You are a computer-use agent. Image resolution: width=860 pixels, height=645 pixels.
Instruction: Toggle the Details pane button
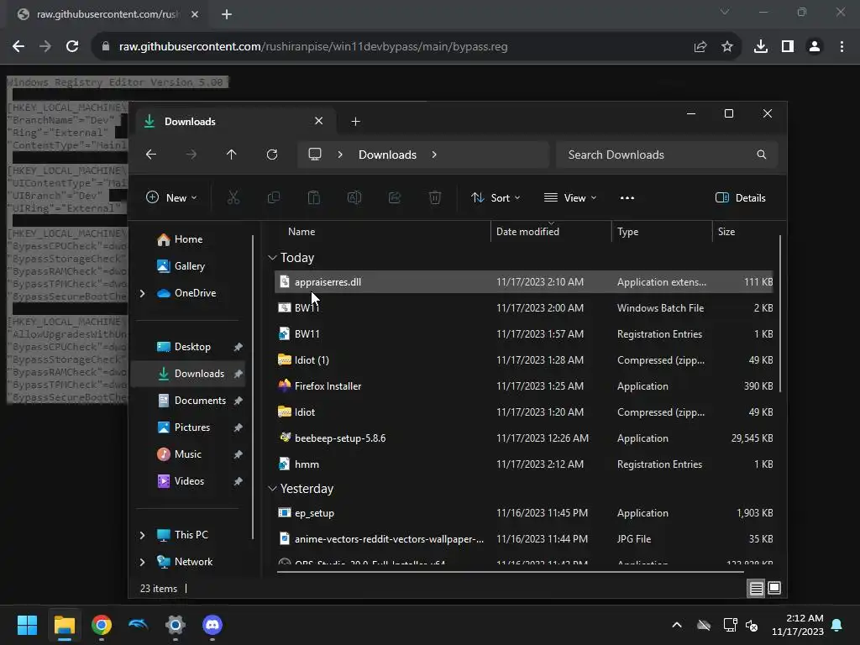pyautogui.click(x=741, y=198)
